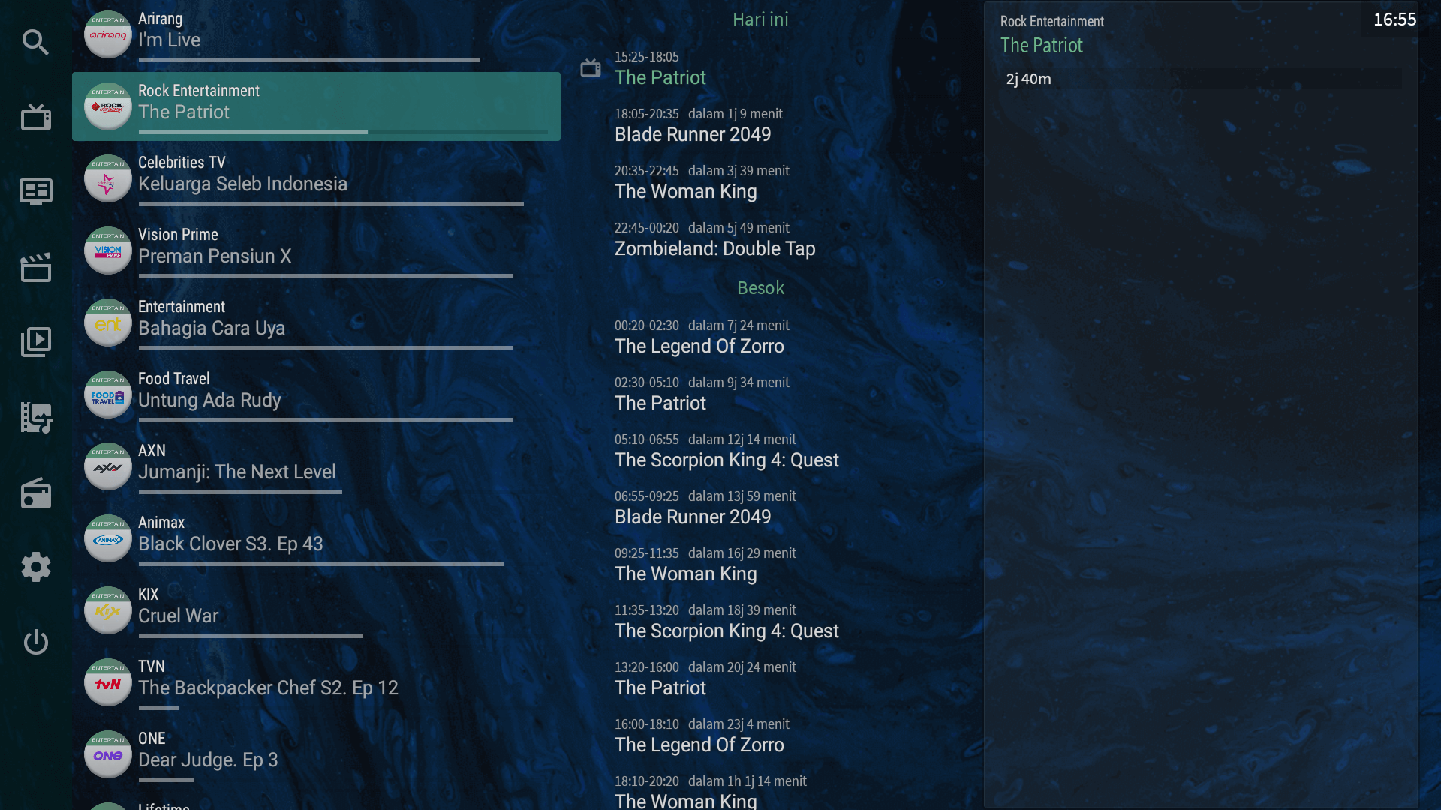Open The Legend Of Zorro at 00:20-02:30
1441x810 pixels.
click(x=760, y=336)
